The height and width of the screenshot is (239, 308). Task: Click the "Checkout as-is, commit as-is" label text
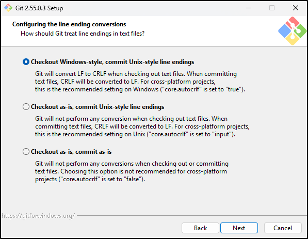tap(71, 152)
